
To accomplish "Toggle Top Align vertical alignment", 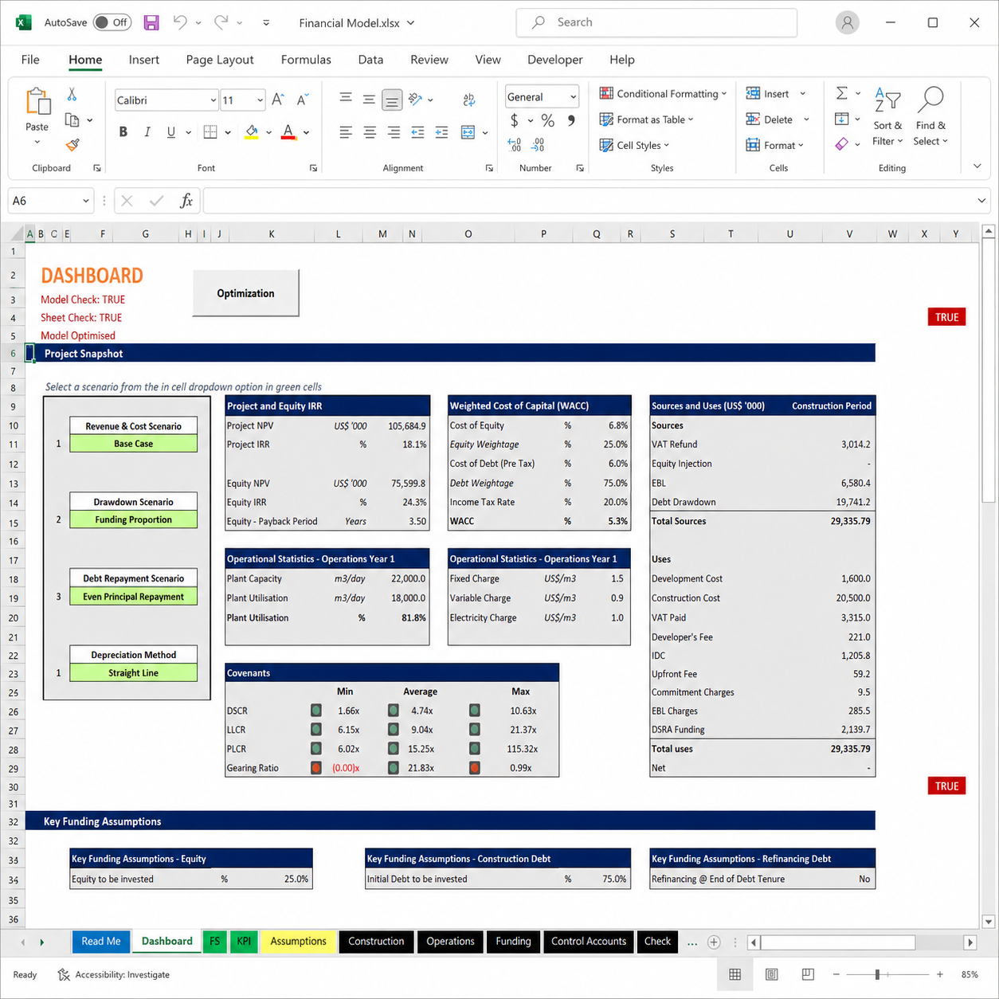I will pyautogui.click(x=346, y=100).
